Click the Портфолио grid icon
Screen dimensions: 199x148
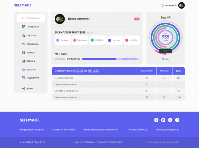coord(23,27)
